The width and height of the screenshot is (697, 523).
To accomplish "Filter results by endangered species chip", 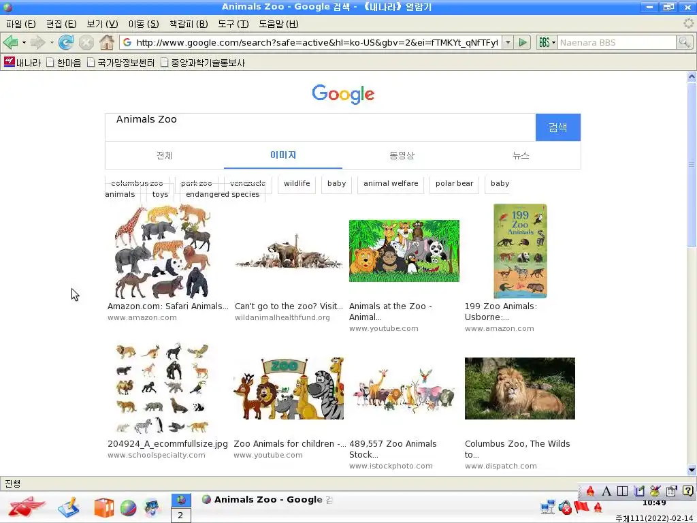I will point(223,194).
